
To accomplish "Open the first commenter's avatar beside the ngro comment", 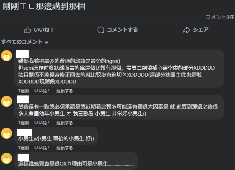I will [x=7, y=56].
